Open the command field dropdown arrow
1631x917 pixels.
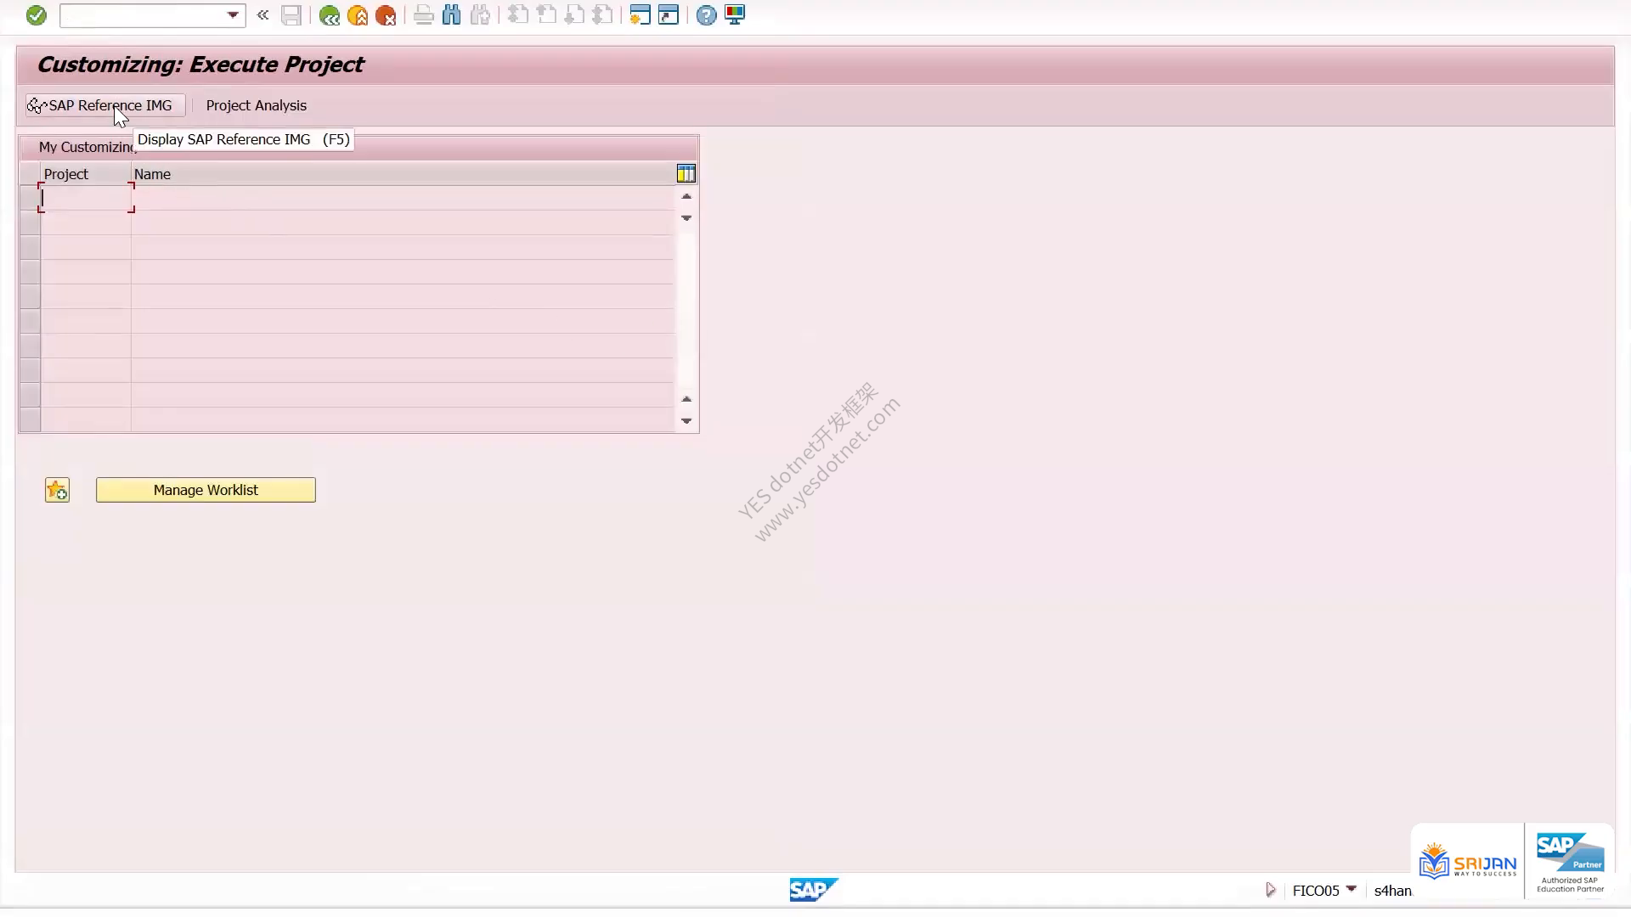[233, 15]
